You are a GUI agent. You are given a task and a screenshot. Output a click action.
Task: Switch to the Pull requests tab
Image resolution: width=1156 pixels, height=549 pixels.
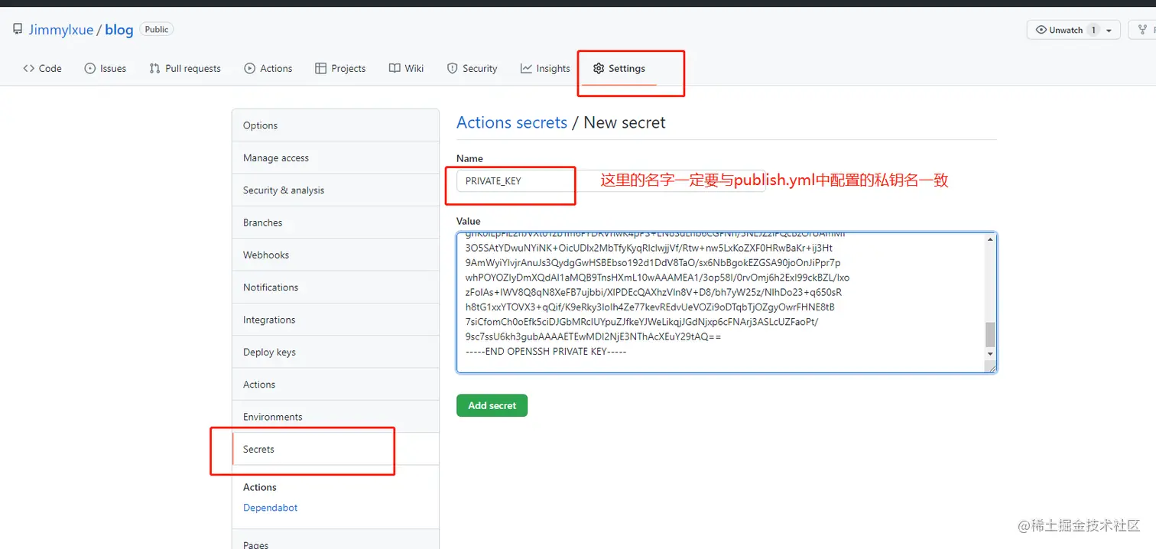185,68
